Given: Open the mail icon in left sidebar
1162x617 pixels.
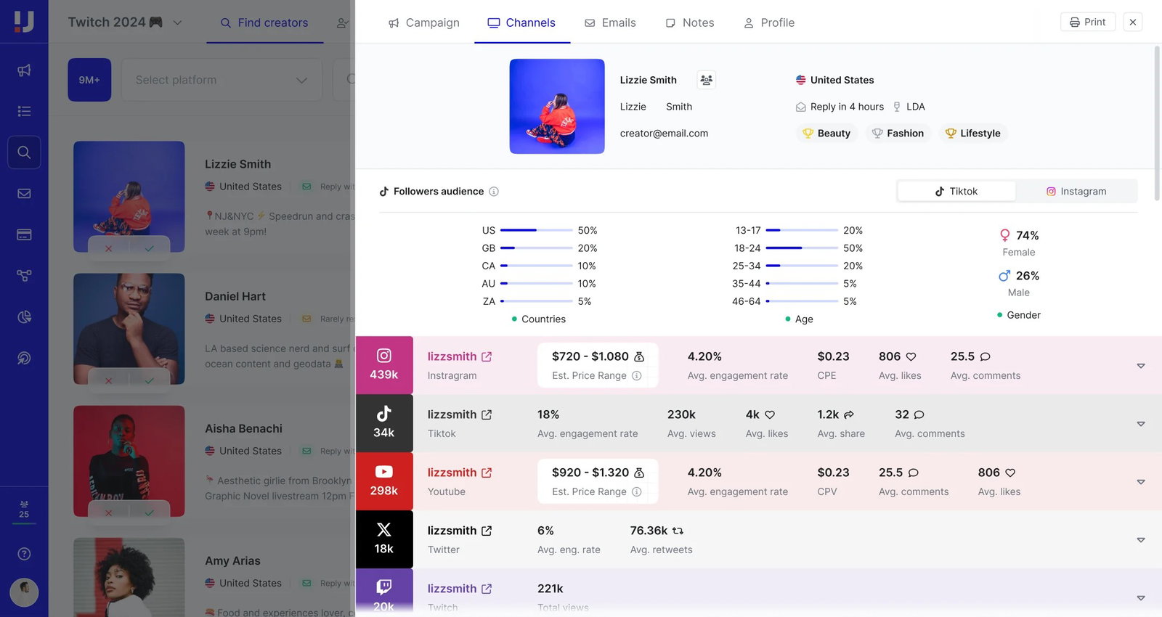Looking at the screenshot, I should pyautogui.click(x=24, y=194).
